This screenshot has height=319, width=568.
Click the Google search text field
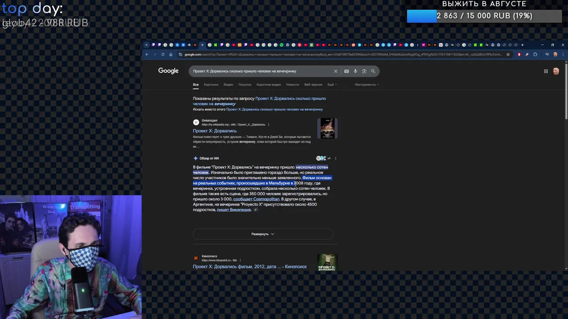(262, 71)
